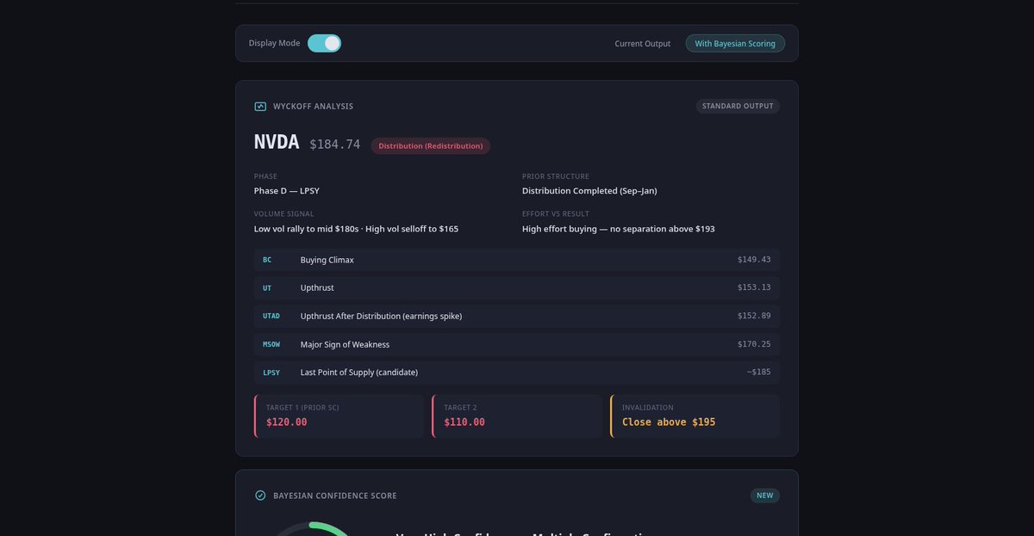Click the $153.13 Upthrust price

754,288
